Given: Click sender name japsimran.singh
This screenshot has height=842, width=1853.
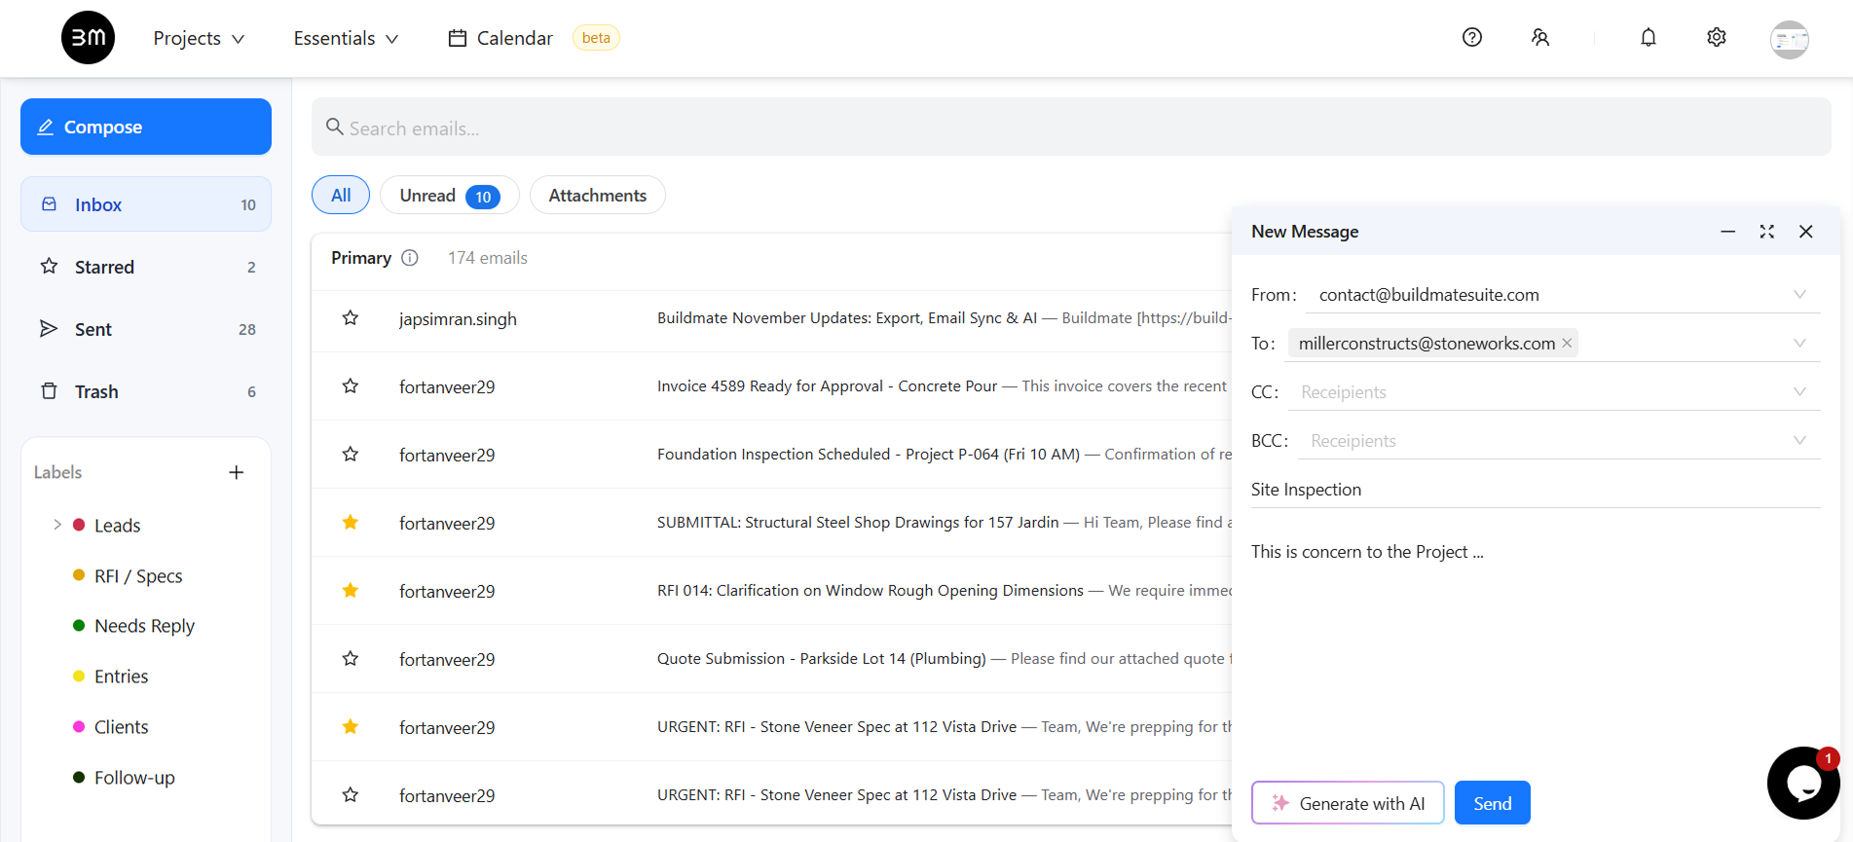Looking at the screenshot, I should click(458, 319).
